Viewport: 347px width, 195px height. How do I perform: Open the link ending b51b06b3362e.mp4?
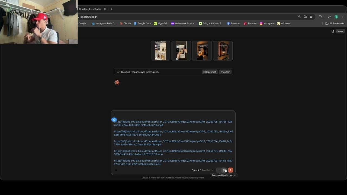(x=173, y=162)
